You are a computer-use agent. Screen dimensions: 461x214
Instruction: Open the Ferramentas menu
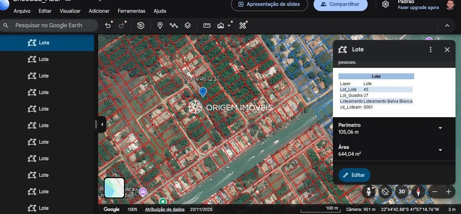click(132, 11)
